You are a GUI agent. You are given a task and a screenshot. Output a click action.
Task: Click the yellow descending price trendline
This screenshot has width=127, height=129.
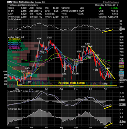(x=101, y=62)
